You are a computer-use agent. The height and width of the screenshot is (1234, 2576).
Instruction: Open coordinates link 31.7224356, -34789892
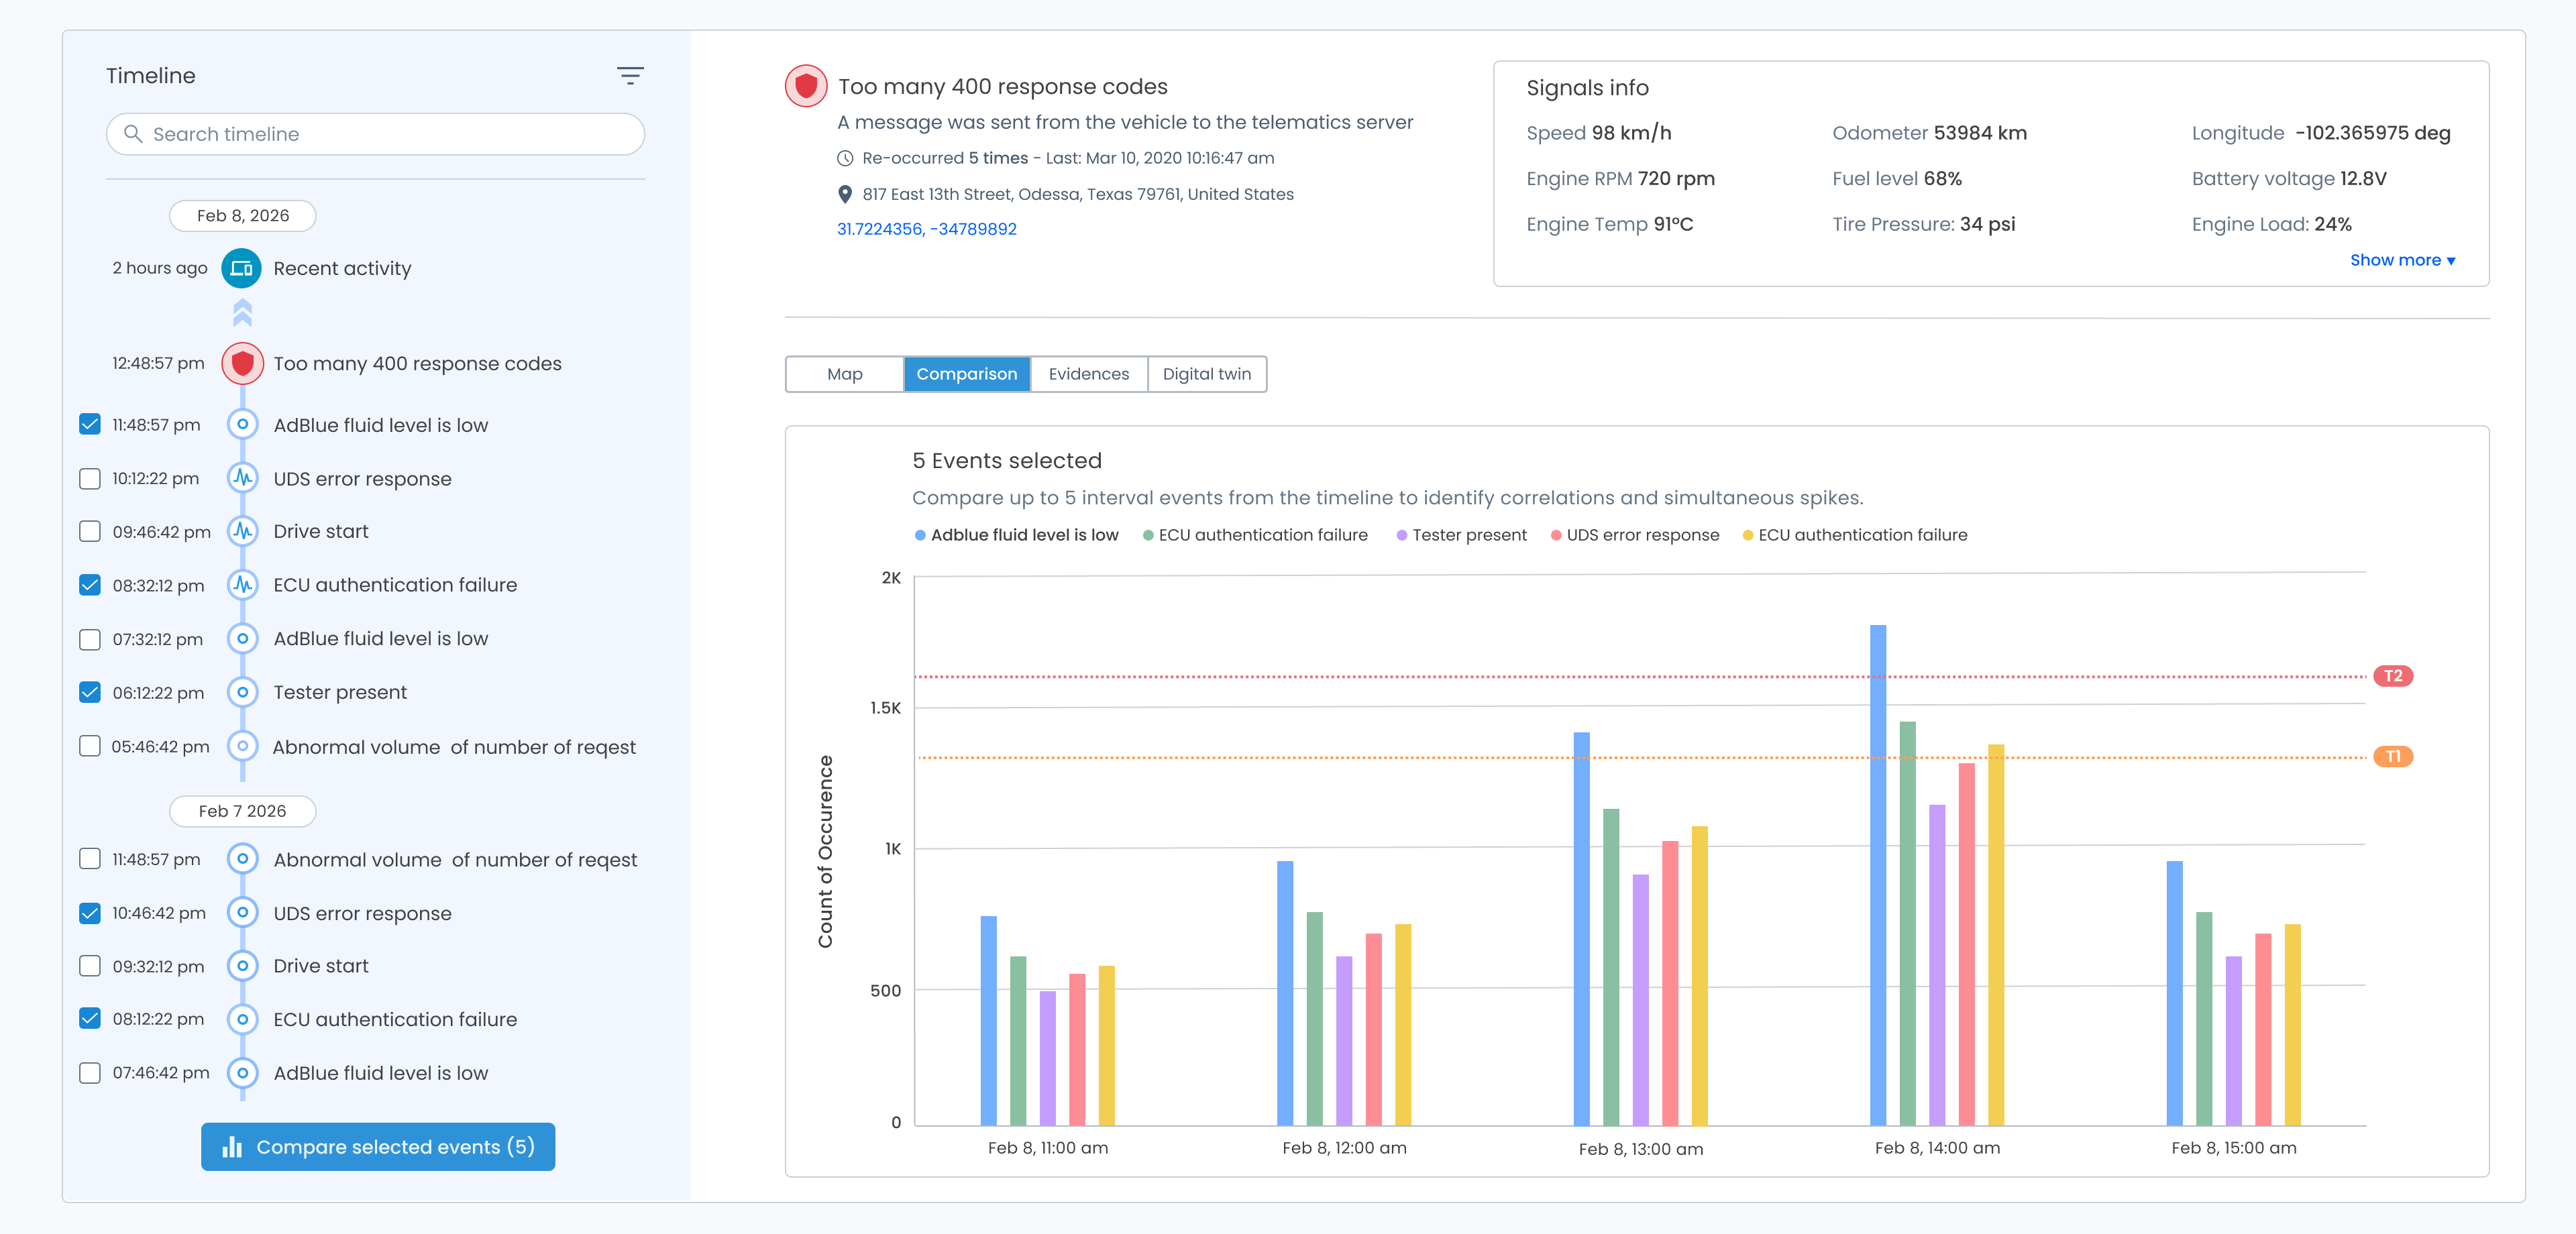[x=926, y=229]
